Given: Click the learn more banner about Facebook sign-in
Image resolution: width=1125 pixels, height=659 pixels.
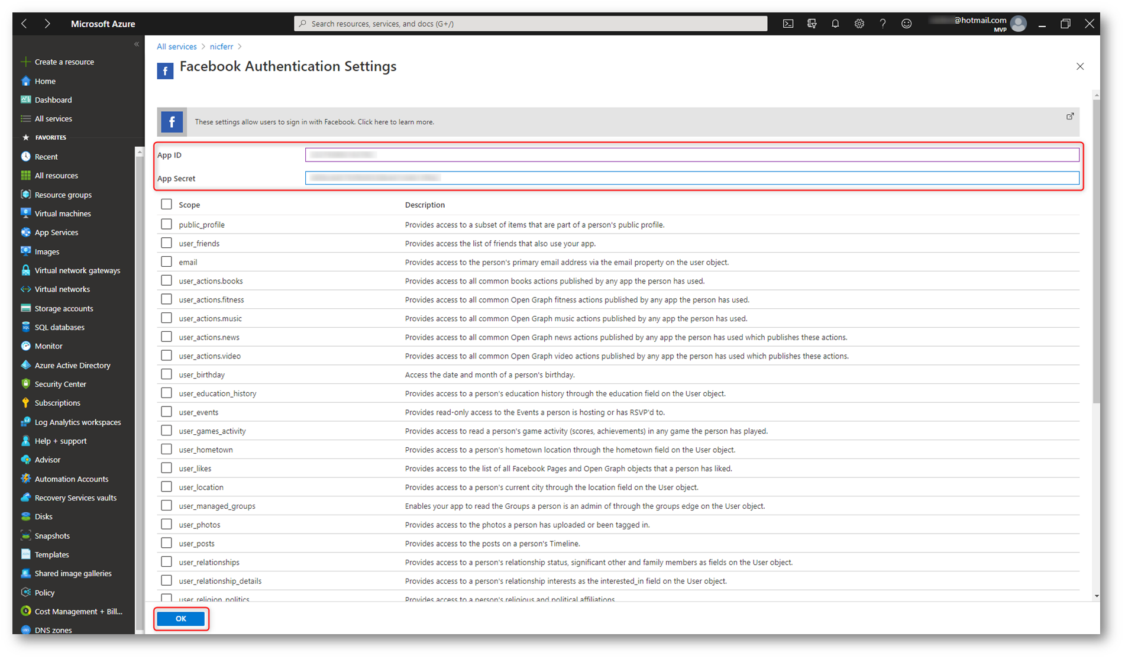Looking at the screenshot, I should tap(618, 122).
